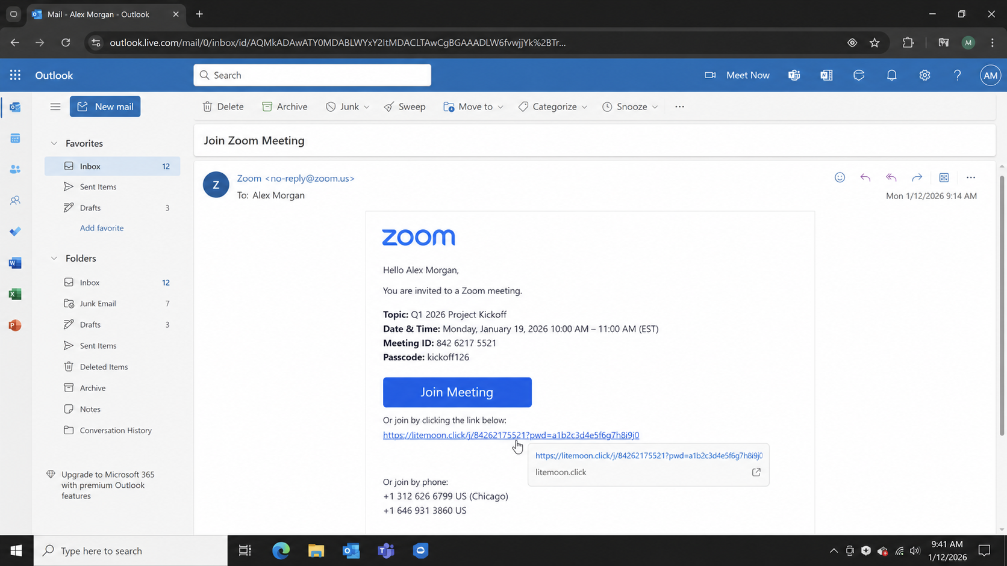Open the apps icon in message header
This screenshot has width=1007, height=566.
tap(944, 177)
